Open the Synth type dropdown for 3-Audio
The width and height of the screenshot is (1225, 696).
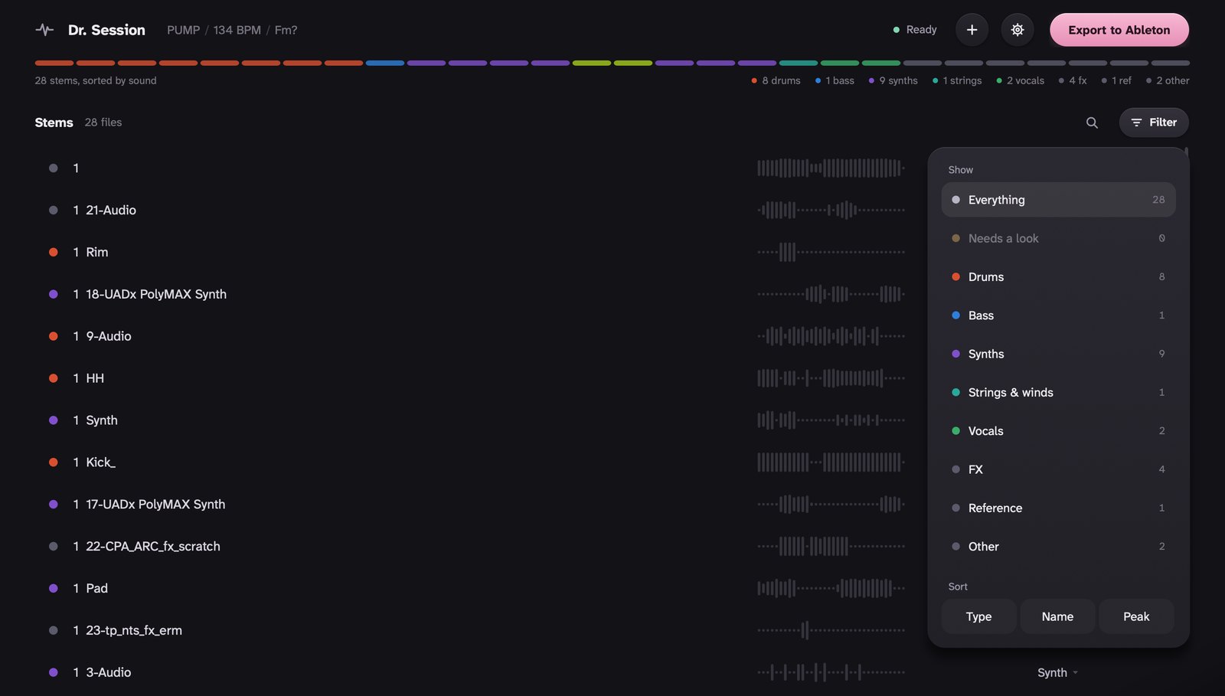[1057, 672]
